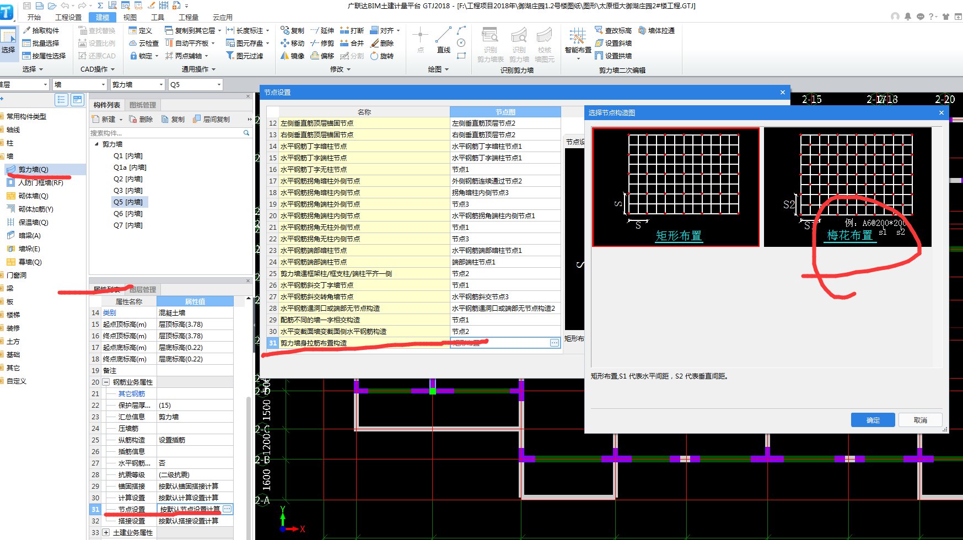Open the 工程量 ribbon tab
The height and width of the screenshot is (540, 963).
point(188,17)
